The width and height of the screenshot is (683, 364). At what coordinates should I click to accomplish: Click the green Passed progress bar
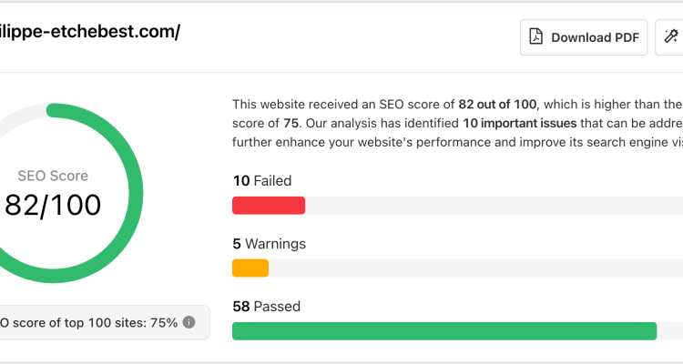444,331
